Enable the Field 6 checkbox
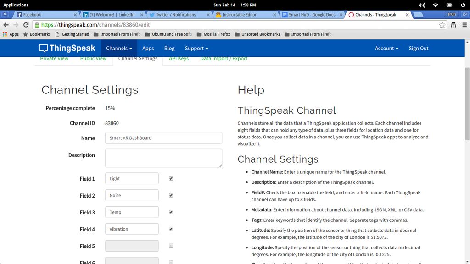Image resolution: width=470 pixels, height=264 pixels. (x=171, y=262)
